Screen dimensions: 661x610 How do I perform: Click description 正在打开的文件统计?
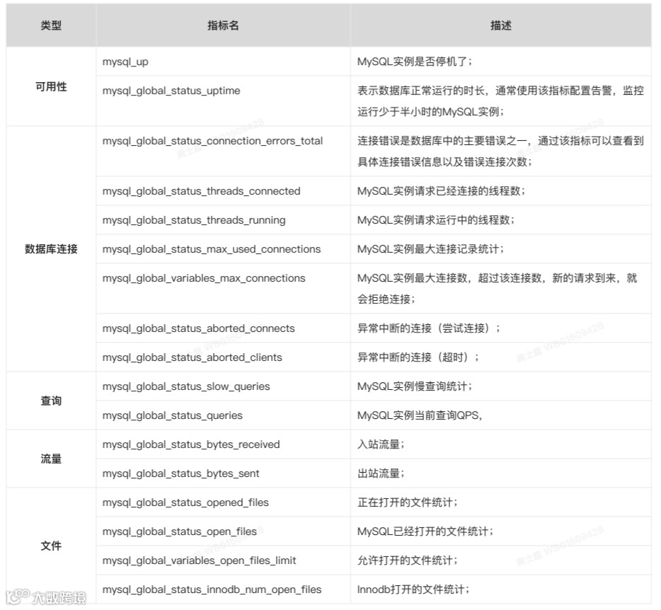[x=407, y=503]
